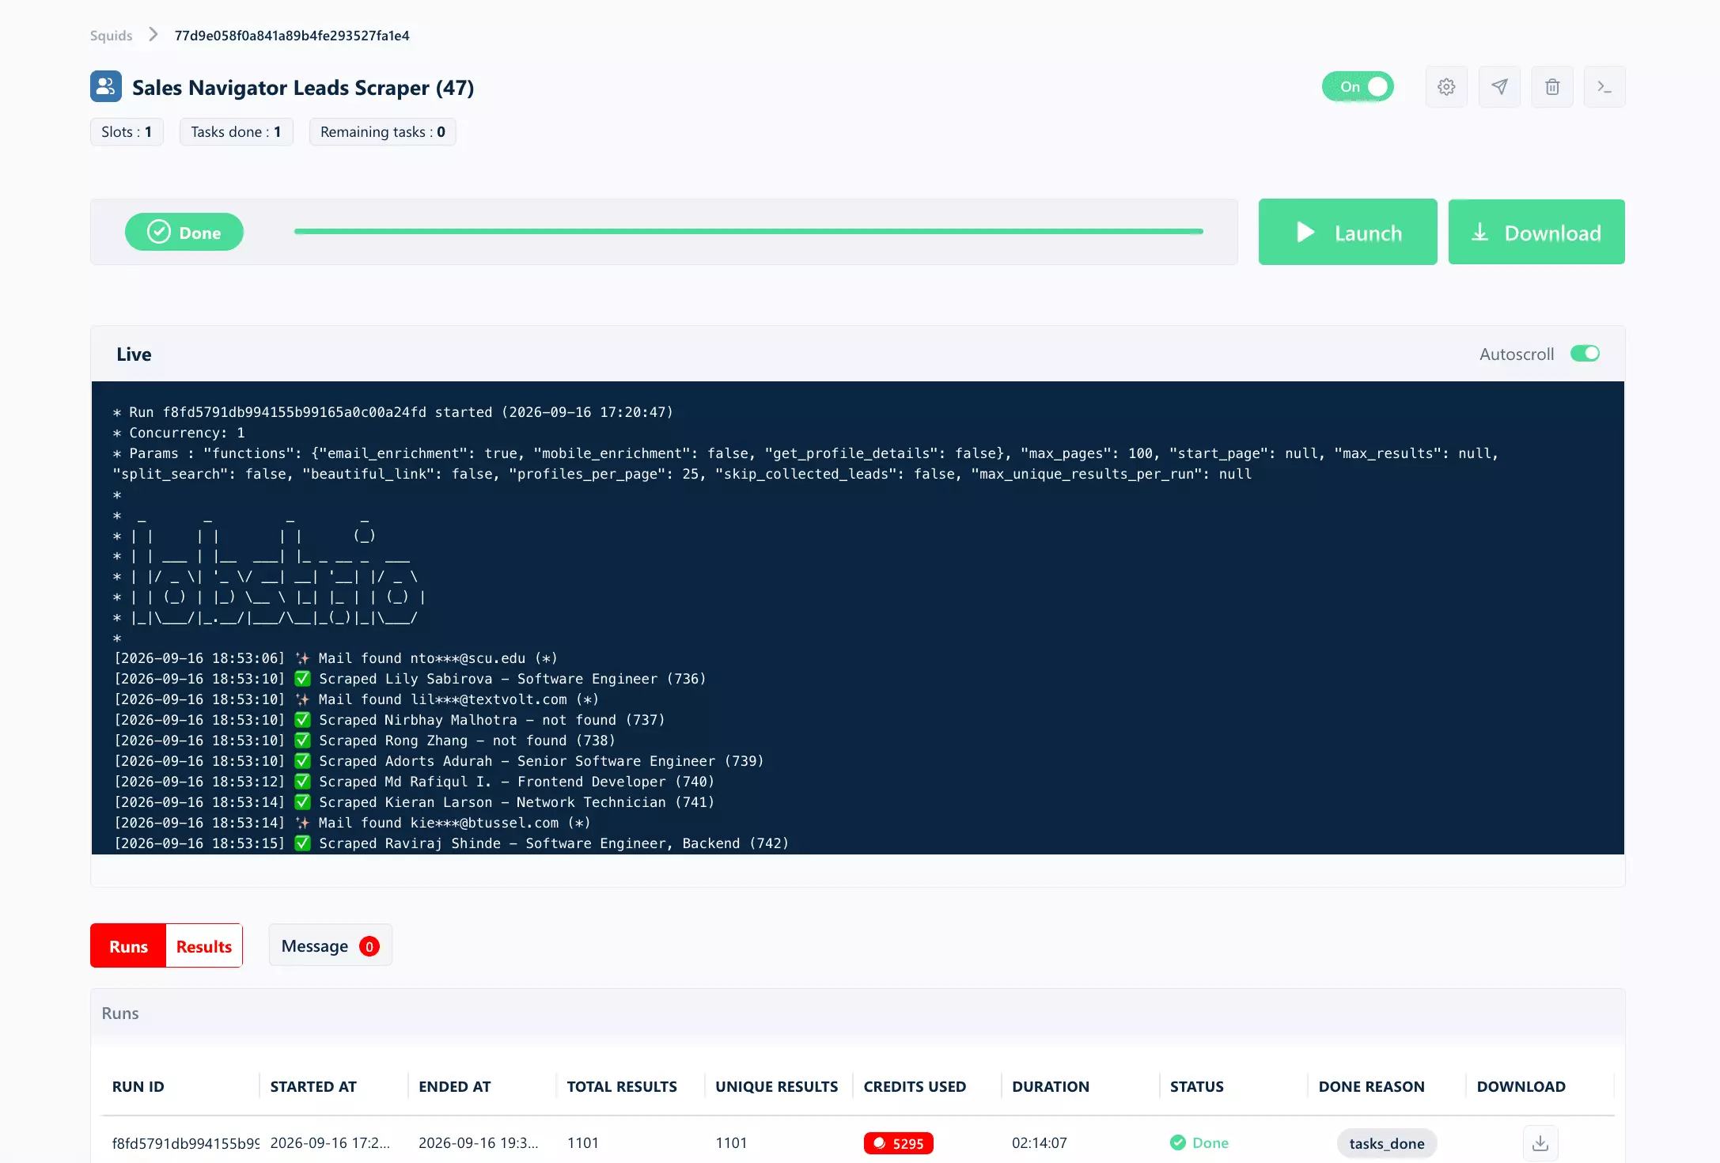Image resolution: width=1720 pixels, height=1163 pixels.
Task: Click the Done status badge
Action: [184, 232]
